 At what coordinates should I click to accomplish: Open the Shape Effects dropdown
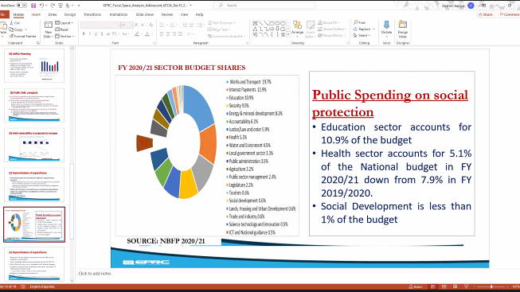331,36
